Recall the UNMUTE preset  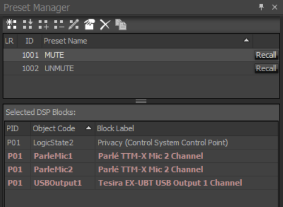coord(266,68)
